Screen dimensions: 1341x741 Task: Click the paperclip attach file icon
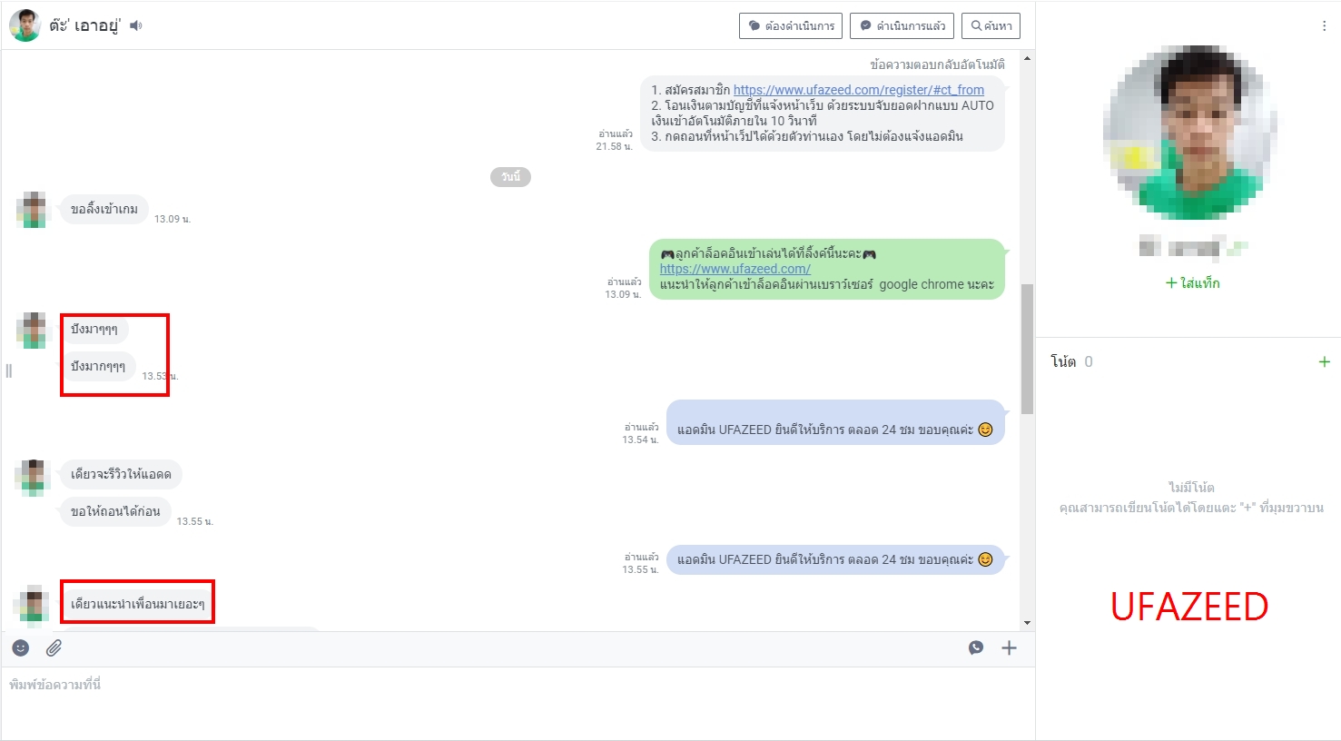54,647
